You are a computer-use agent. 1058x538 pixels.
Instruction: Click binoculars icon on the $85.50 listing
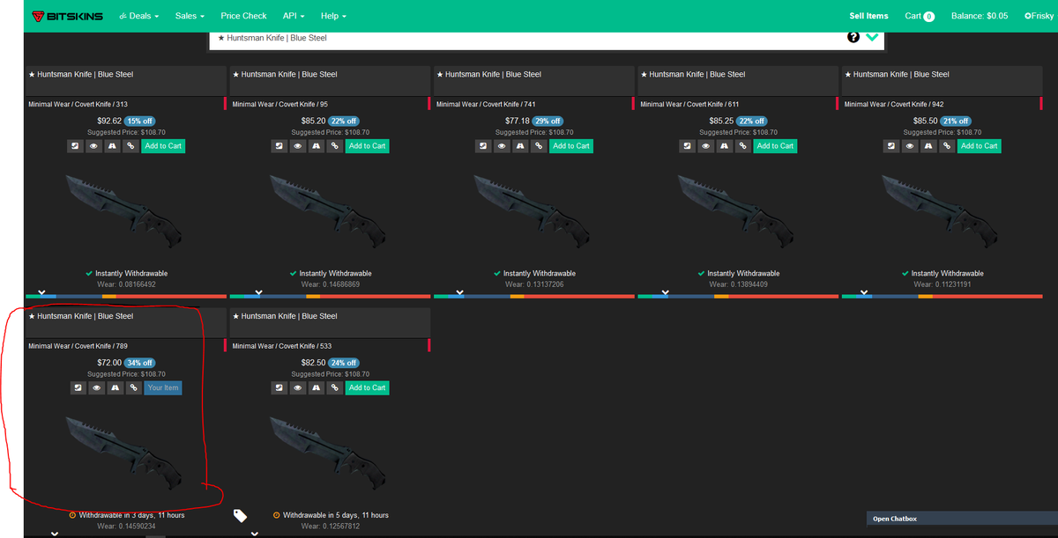(930, 146)
